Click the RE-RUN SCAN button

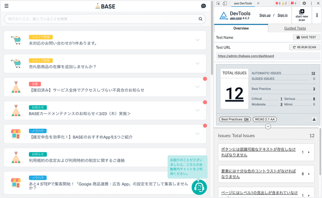tap(305, 47)
